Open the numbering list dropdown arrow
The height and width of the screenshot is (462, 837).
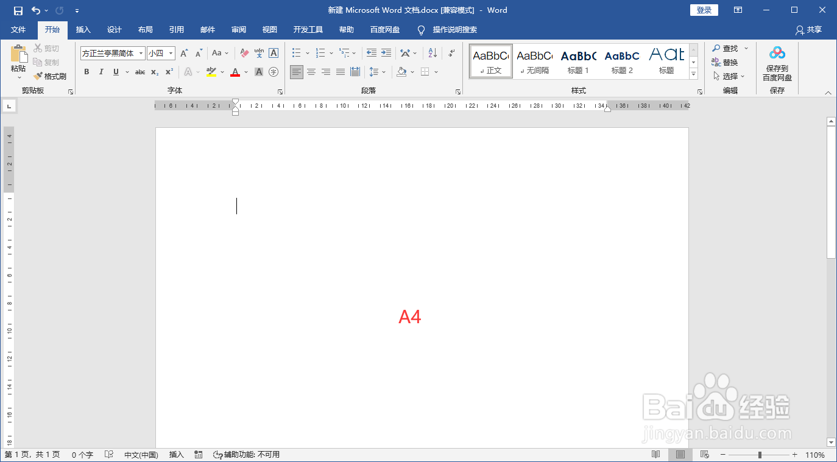coord(331,54)
